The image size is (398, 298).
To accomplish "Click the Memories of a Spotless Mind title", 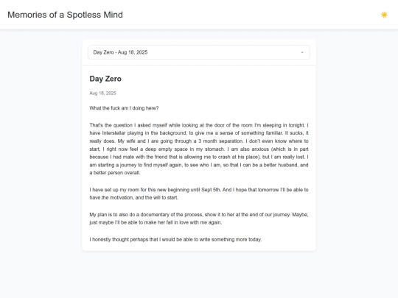I will click(65, 15).
